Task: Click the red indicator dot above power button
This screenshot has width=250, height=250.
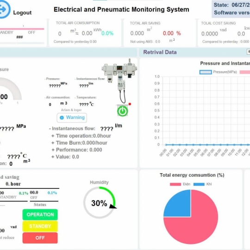Action: click(x=130, y=104)
